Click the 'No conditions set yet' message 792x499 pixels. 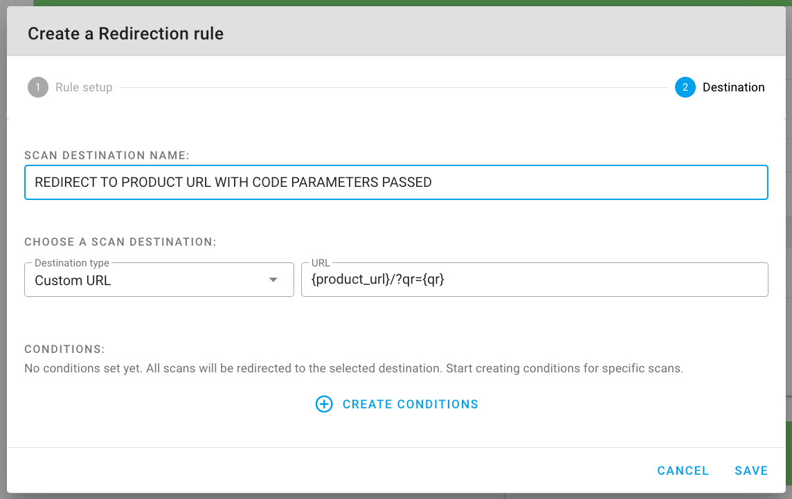[x=353, y=368]
